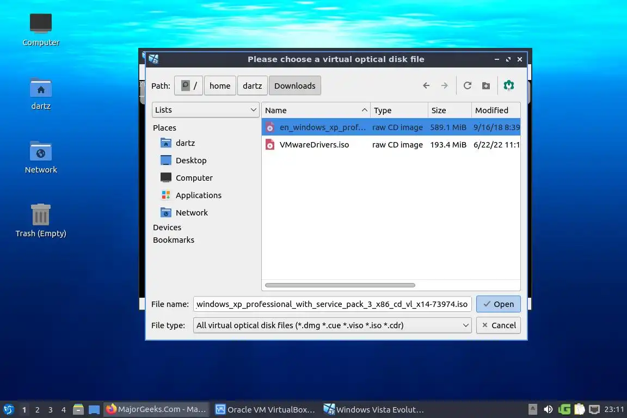Click the Cancel button
Image resolution: width=627 pixels, height=418 pixels.
(498, 325)
